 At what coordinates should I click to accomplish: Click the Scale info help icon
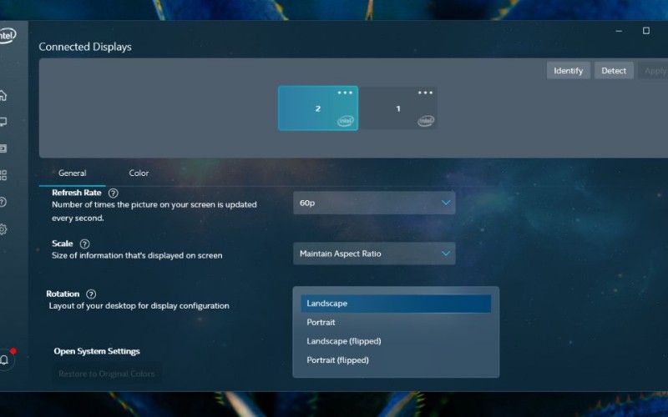[84, 244]
